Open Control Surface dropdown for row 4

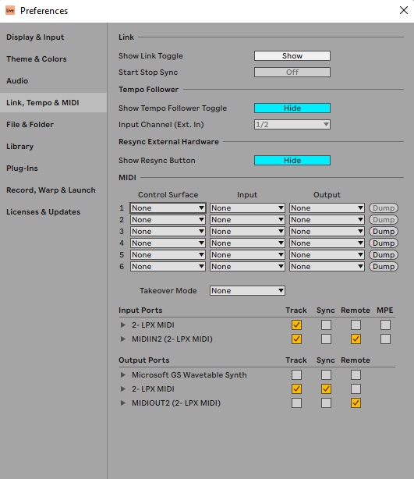(168, 243)
